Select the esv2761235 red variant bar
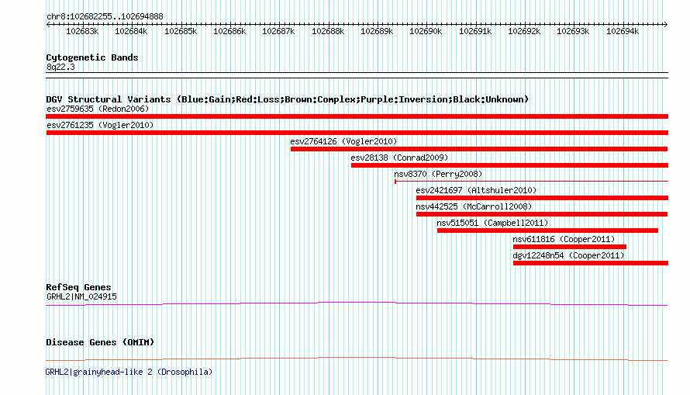The height and width of the screenshot is (395, 690). click(357, 133)
